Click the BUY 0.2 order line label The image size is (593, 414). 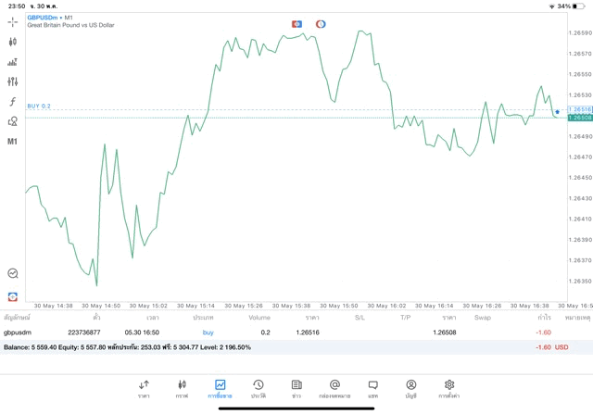tap(39, 107)
